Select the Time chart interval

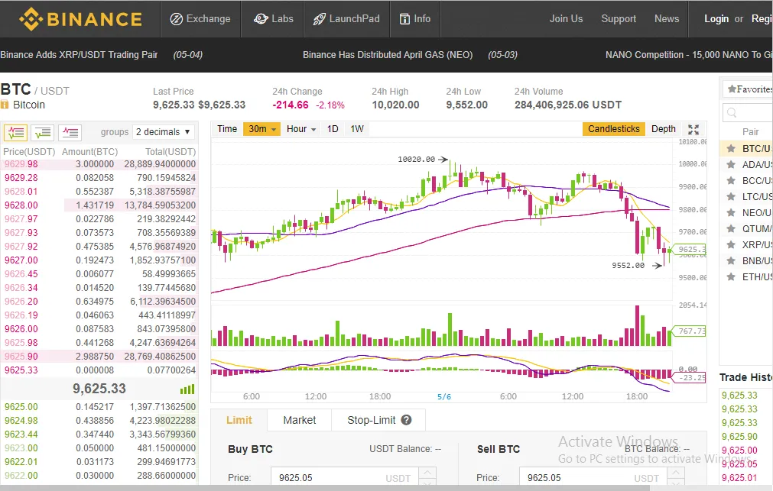227,129
